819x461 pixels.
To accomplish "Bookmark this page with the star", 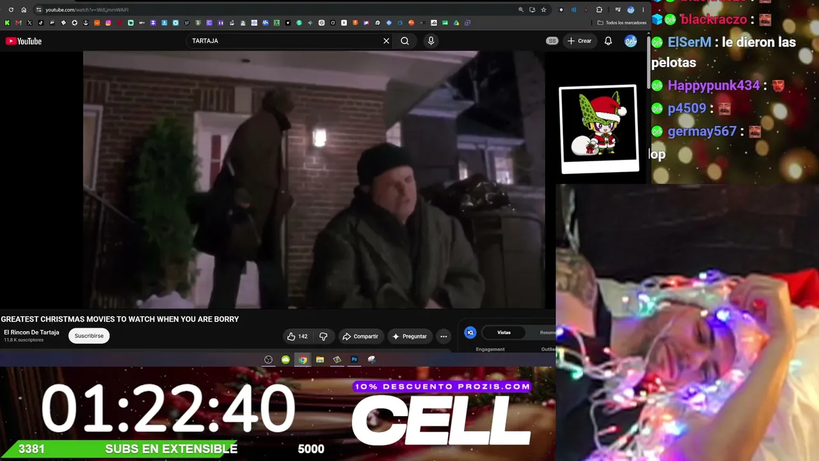I will (x=544, y=10).
